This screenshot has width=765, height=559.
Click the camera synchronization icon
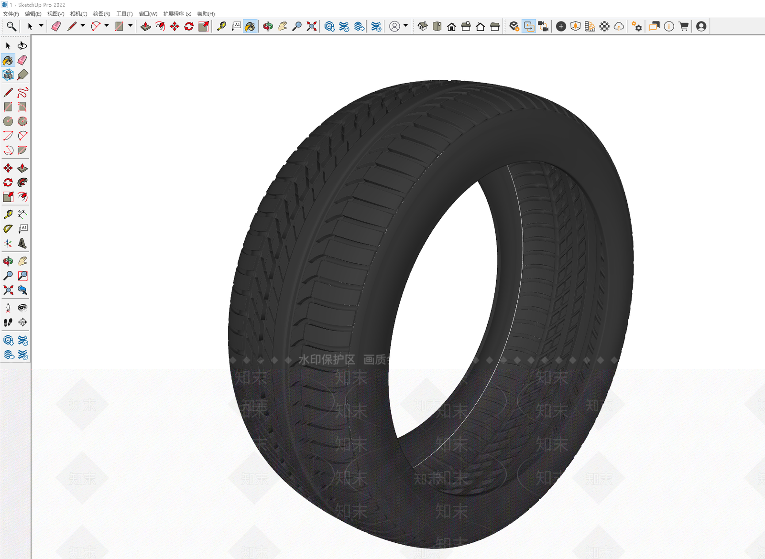[x=543, y=26]
